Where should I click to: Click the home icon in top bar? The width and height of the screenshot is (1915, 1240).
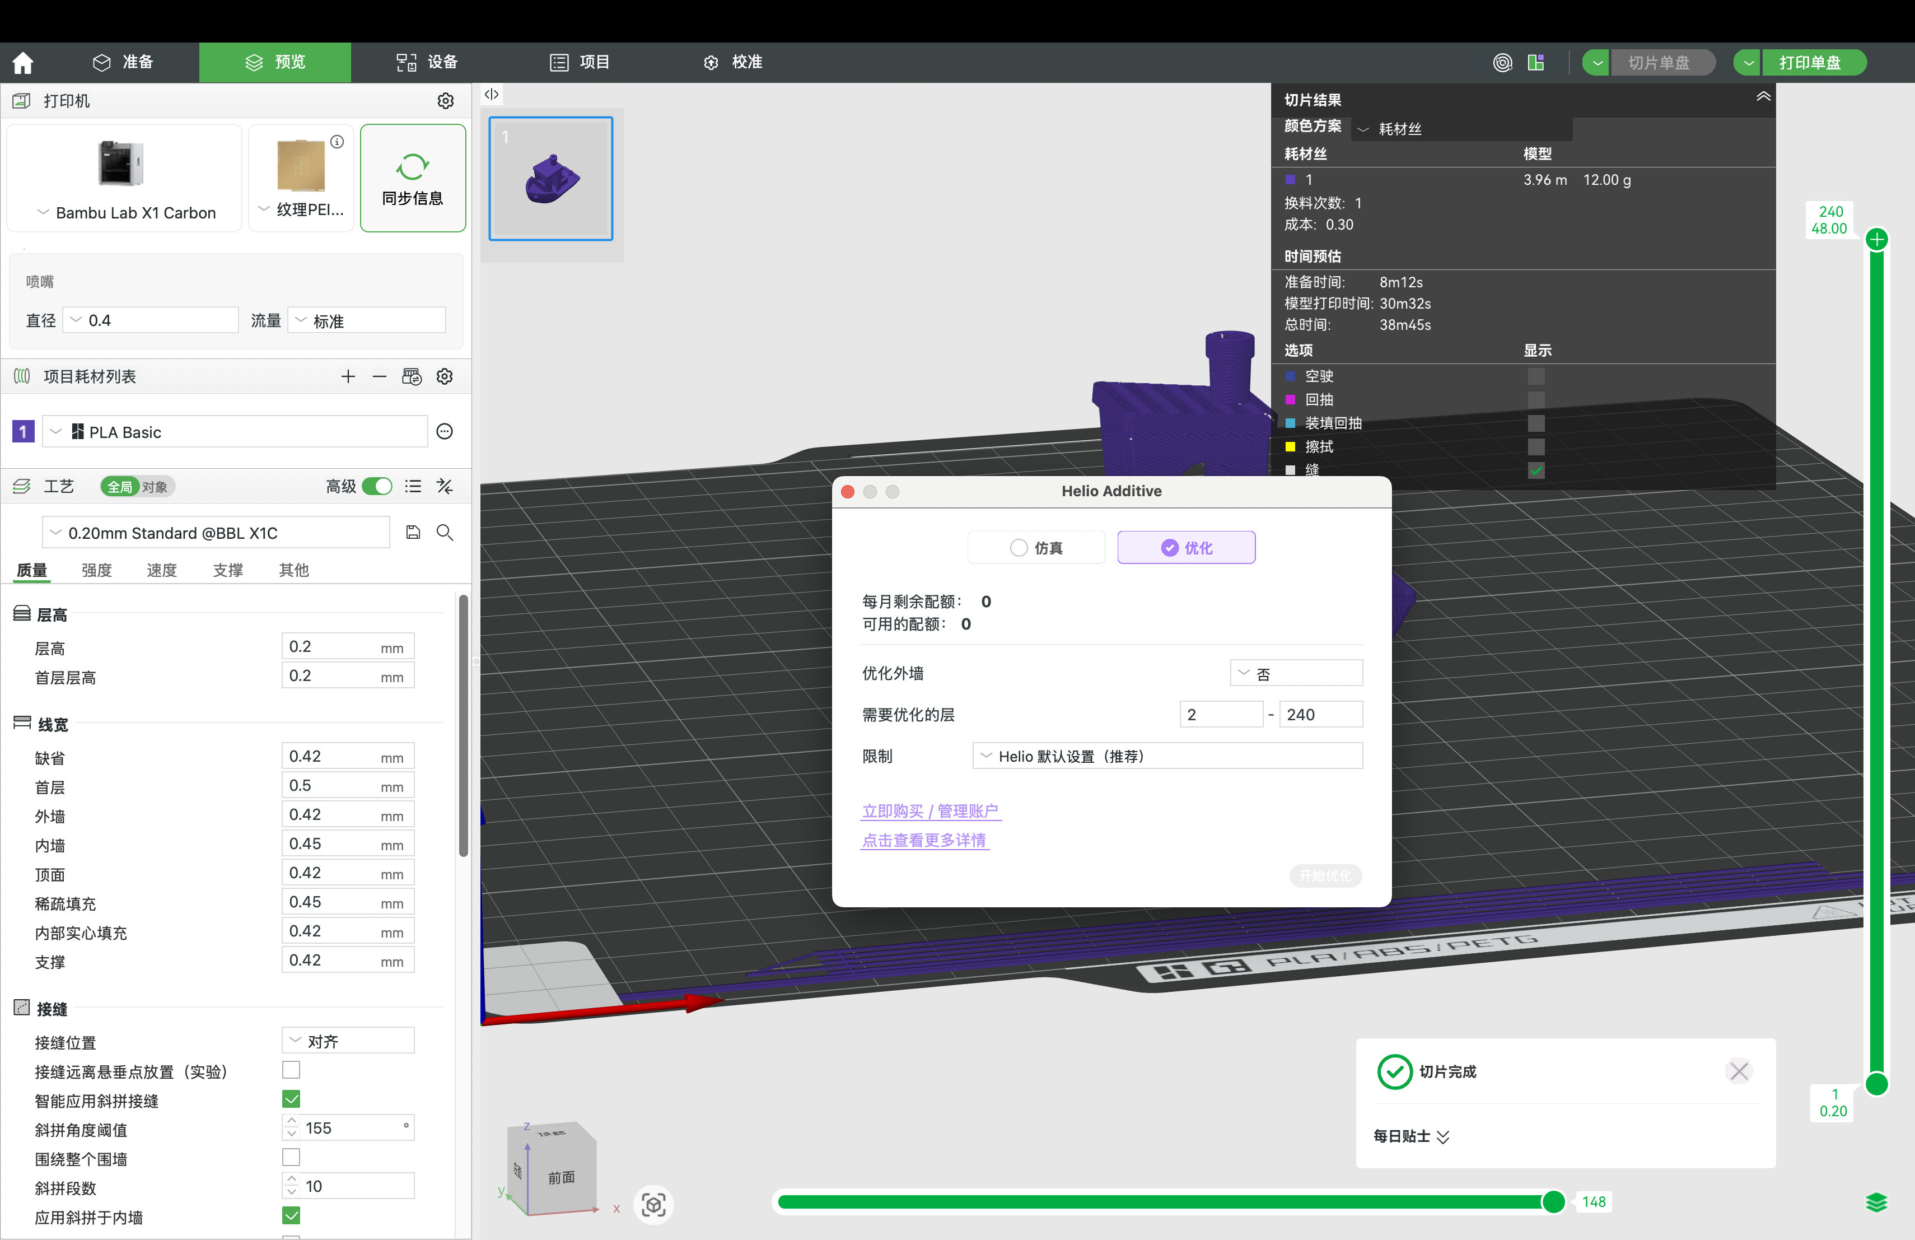pyautogui.click(x=22, y=62)
